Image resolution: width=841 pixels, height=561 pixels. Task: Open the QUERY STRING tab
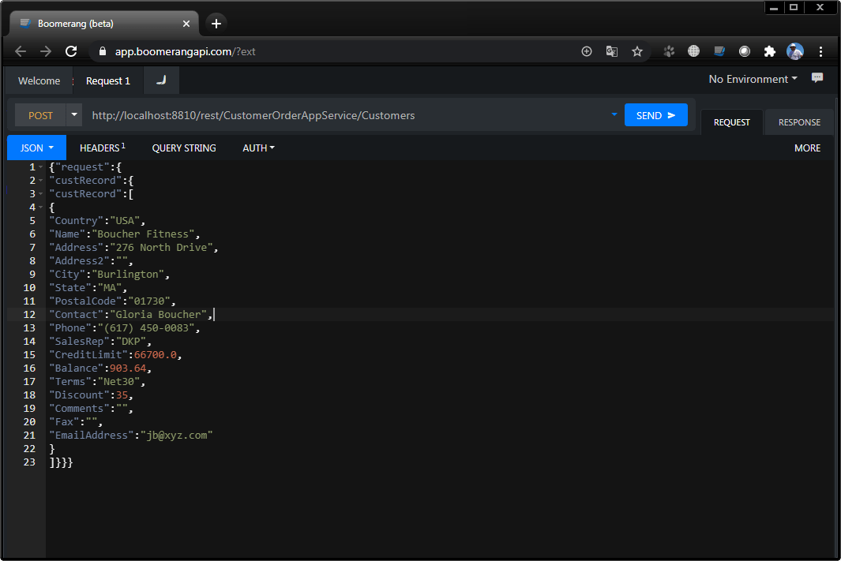point(184,148)
